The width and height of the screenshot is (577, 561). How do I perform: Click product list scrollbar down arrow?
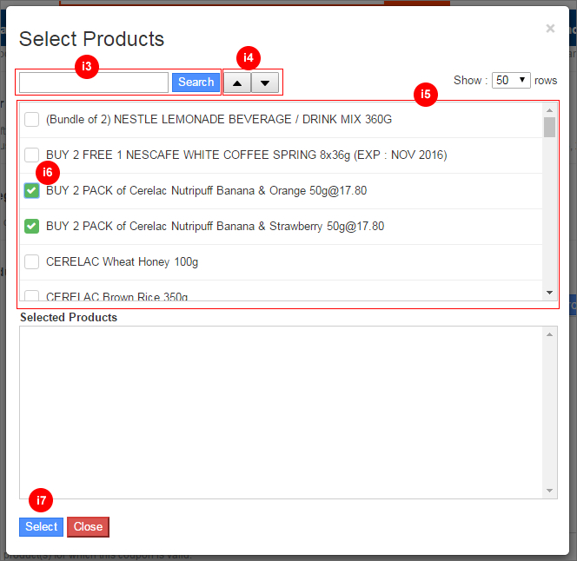click(x=549, y=293)
